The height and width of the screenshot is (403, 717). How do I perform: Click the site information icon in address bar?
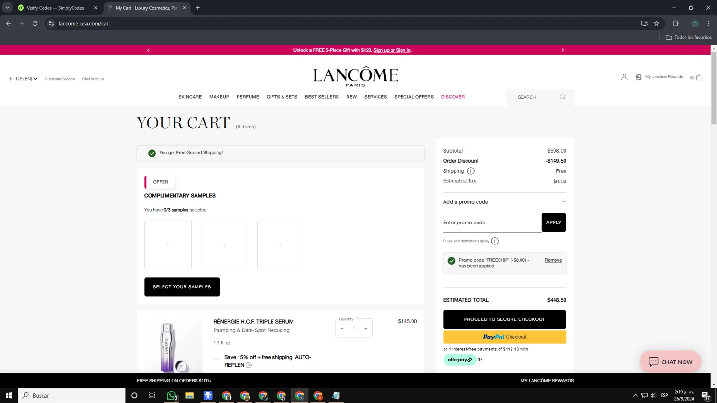(x=51, y=23)
